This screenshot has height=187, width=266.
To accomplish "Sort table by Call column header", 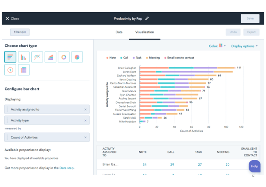I will point(170,152).
